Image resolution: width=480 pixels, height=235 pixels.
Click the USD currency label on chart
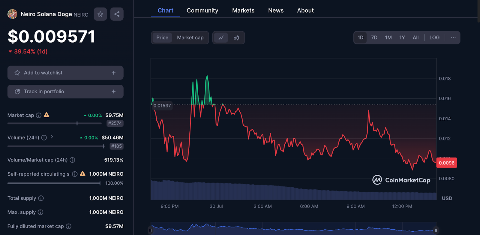(x=447, y=198)
